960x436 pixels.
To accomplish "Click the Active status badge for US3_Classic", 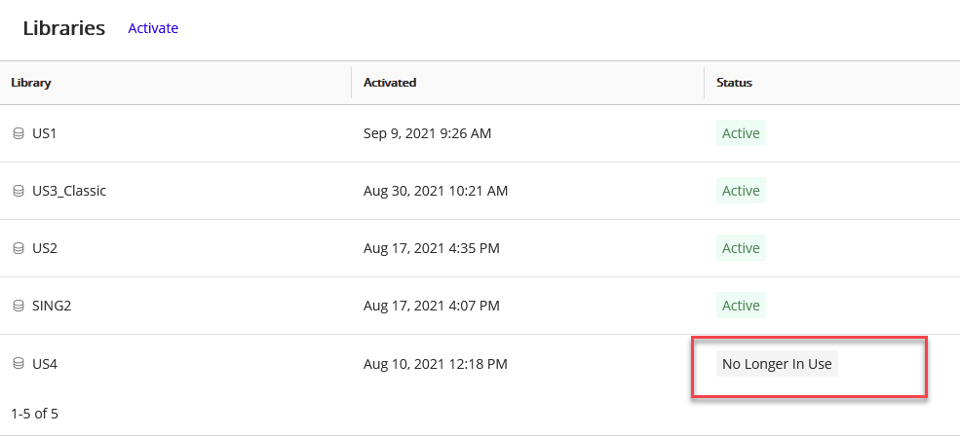I will point(741,191).
